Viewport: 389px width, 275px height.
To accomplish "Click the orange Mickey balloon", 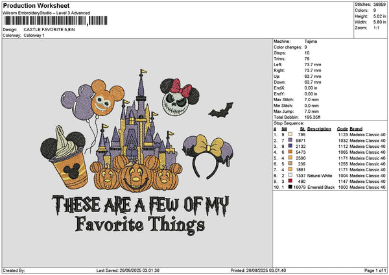I will click(x=107, y=97).
